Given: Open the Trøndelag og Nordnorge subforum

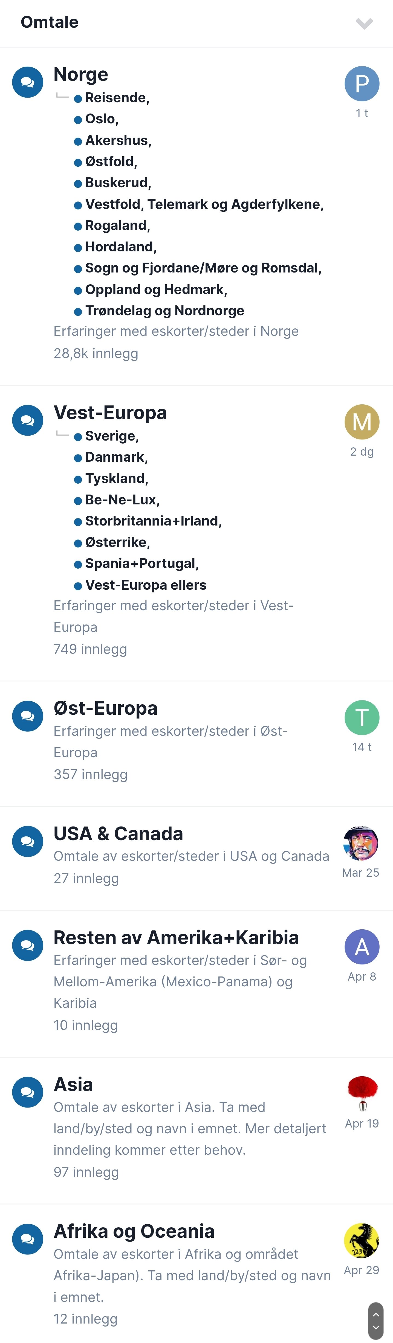Looking at the screenshot, I should point(164,311).
